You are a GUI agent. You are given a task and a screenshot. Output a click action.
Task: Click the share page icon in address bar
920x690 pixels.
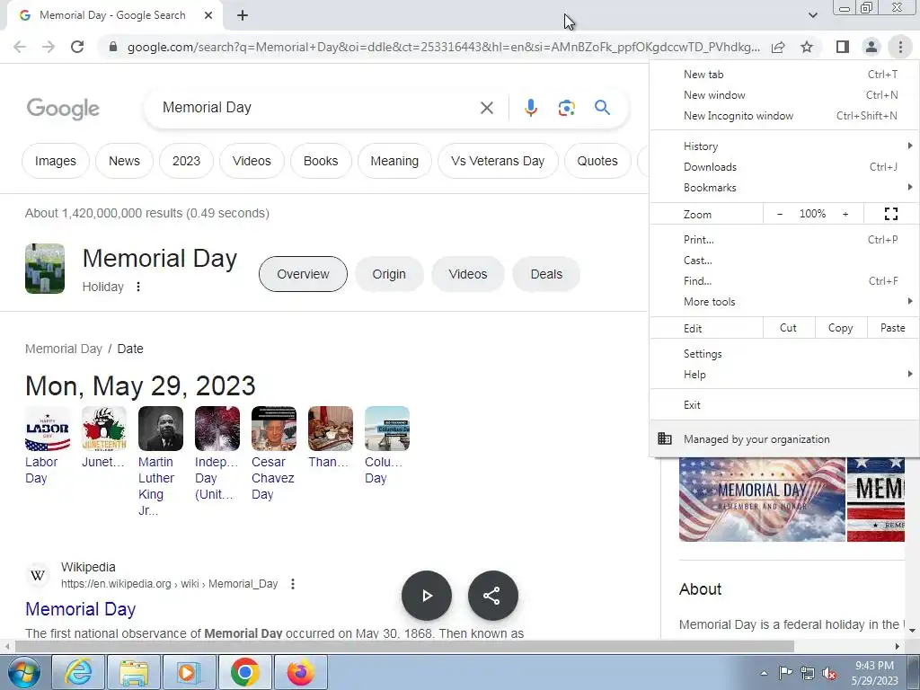[x=778, y=47]
